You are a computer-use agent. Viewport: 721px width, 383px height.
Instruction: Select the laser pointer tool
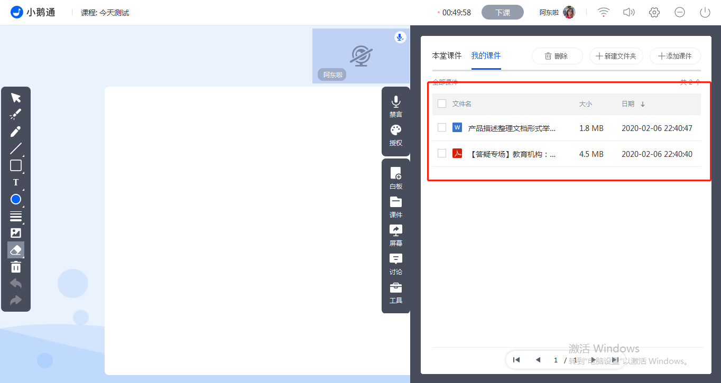pyautogui.click(x=16, y=114)
